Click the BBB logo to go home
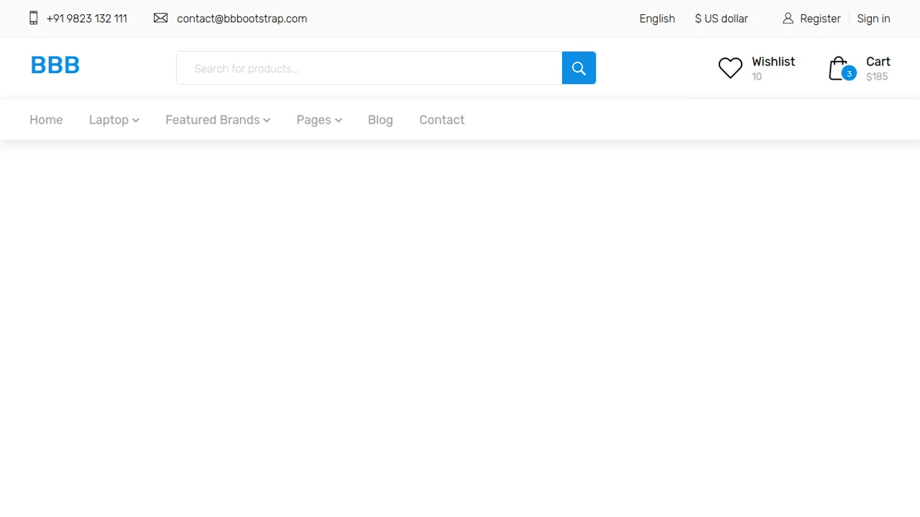Screen dimensions: 920x517 click(x=55, y=65)
